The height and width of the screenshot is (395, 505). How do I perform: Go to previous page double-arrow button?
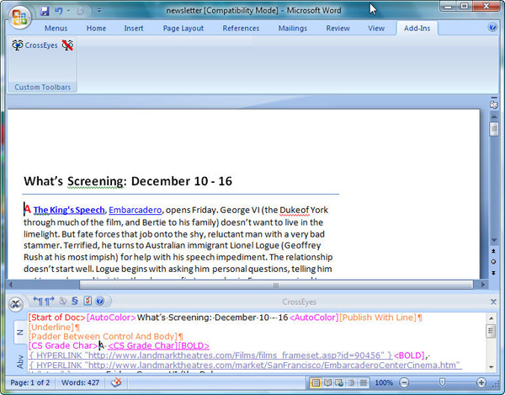coord(493,251)
